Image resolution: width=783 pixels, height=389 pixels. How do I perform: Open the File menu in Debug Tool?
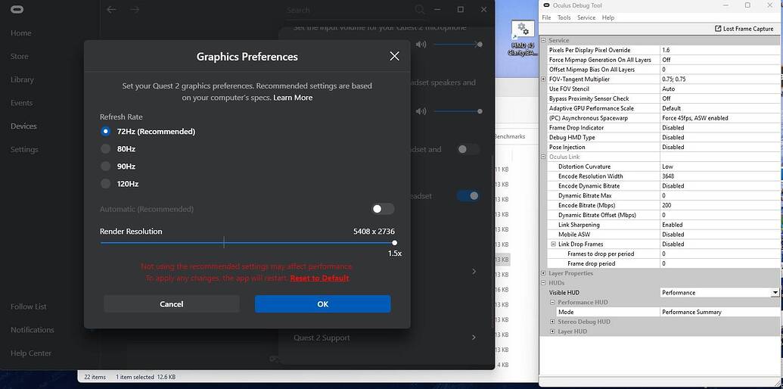coord(546,17)
